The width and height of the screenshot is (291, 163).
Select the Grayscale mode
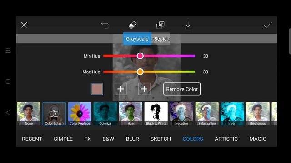click(x=137, y=39)
